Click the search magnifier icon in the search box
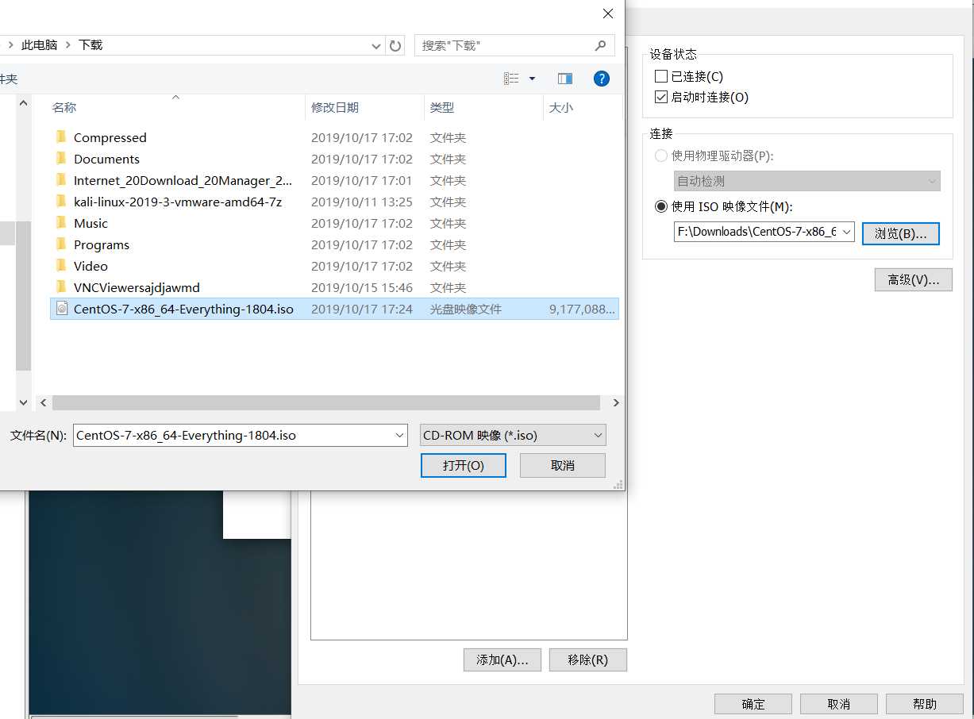This screenshot has height=719, width=974. click(601, 45)
